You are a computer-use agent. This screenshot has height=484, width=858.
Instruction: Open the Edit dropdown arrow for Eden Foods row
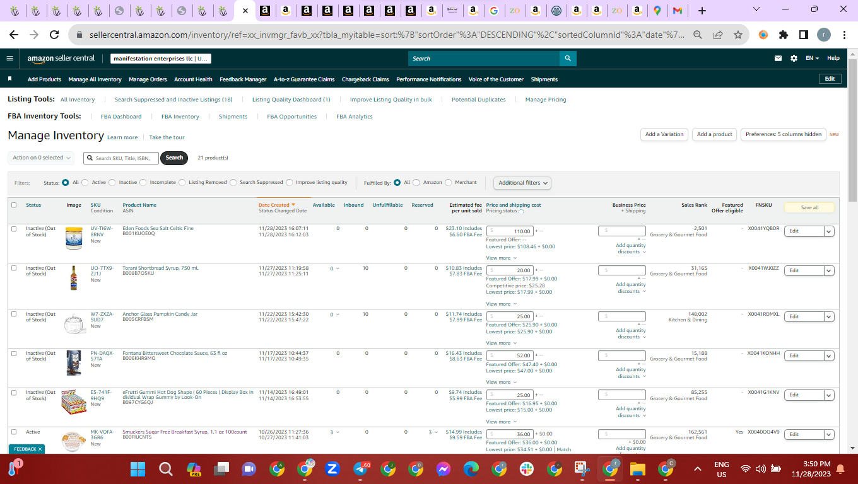830,231
